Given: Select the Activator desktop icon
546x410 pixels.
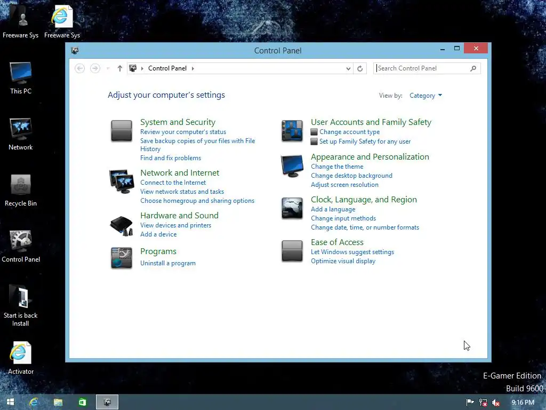Looking at the screenshot, I should coord(21,358).
